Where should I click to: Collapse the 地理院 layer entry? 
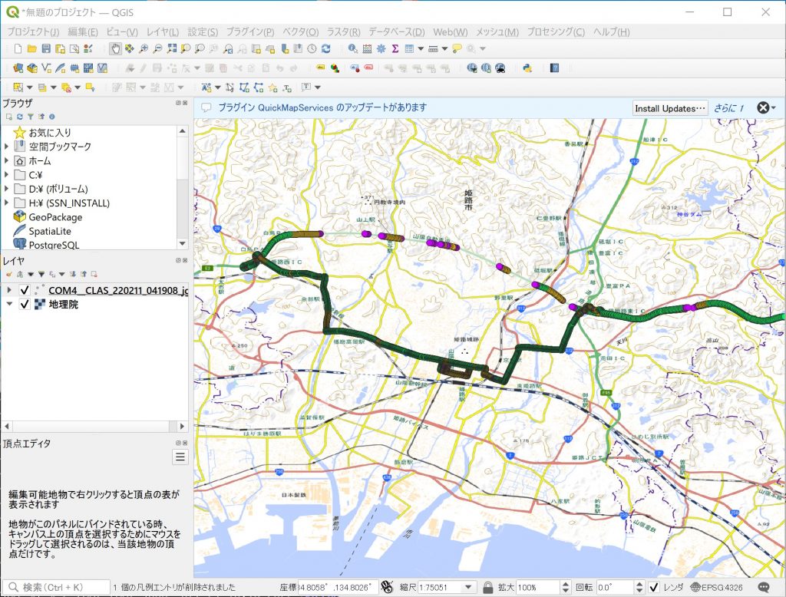pyautogui.click(x=9, y=305)
